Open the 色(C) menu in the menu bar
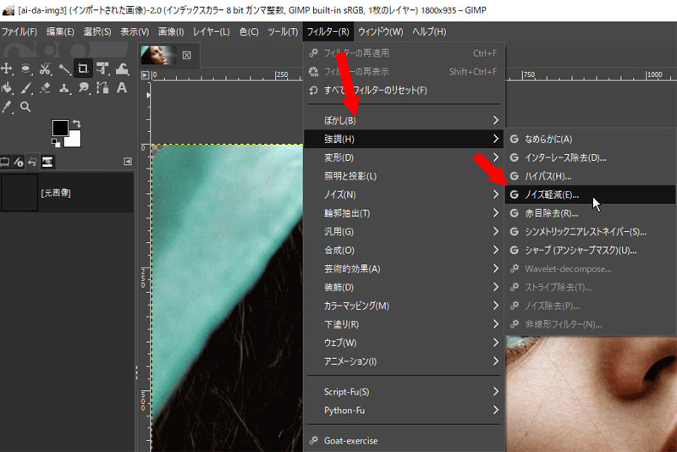Screen dimensions: 677x452 tap(248, 31)
